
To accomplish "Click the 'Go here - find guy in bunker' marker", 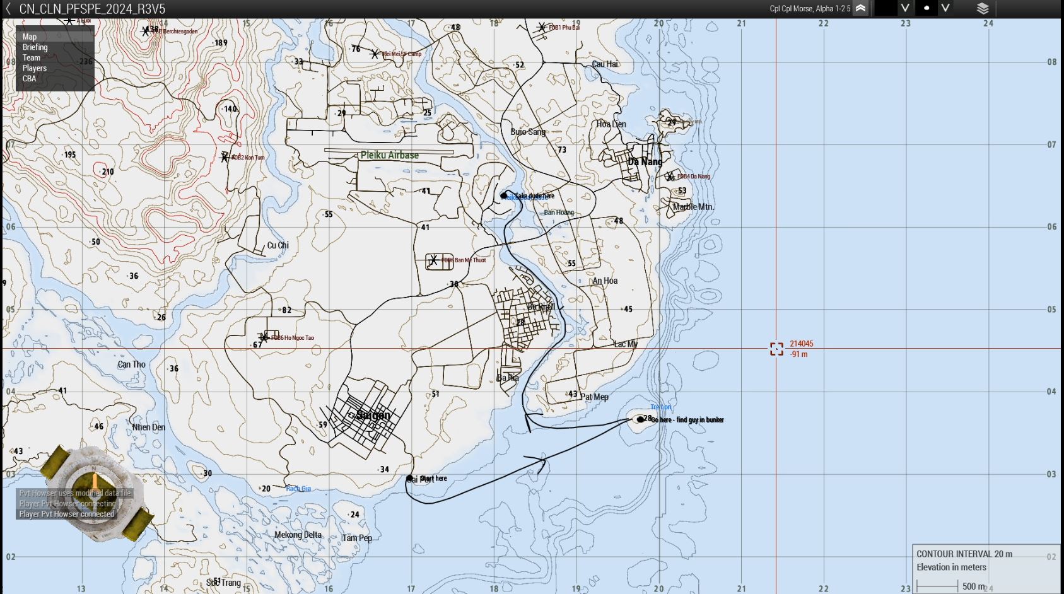I will (640, 419).
